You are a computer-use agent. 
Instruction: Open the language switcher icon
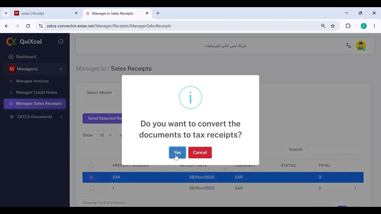[348, 45]
